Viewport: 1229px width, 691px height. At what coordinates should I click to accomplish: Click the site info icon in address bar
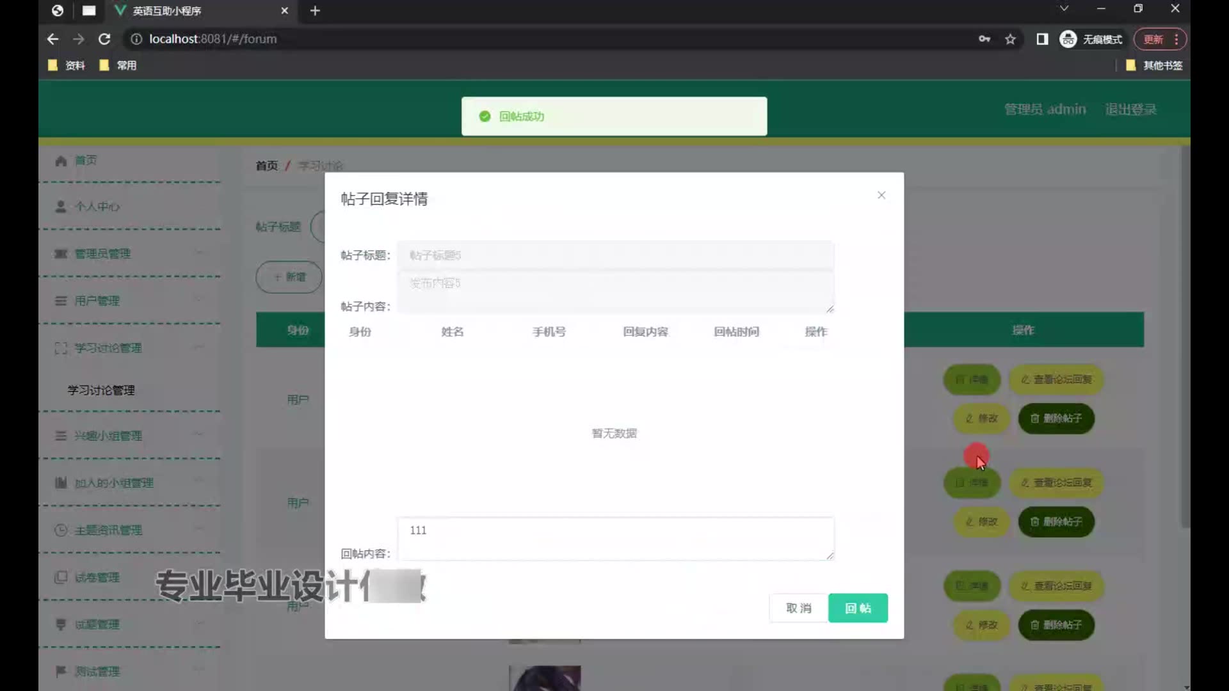(136, 39)
